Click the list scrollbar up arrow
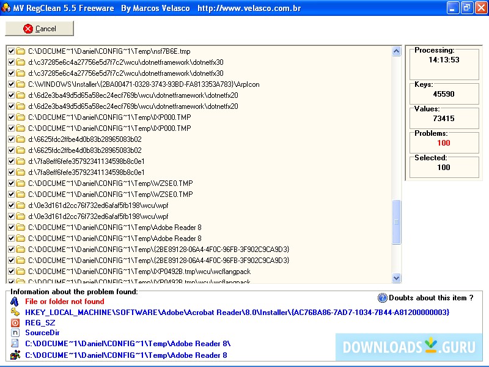Image resolution: width=489 pixels, height=367 pixels. coord(396,51)
